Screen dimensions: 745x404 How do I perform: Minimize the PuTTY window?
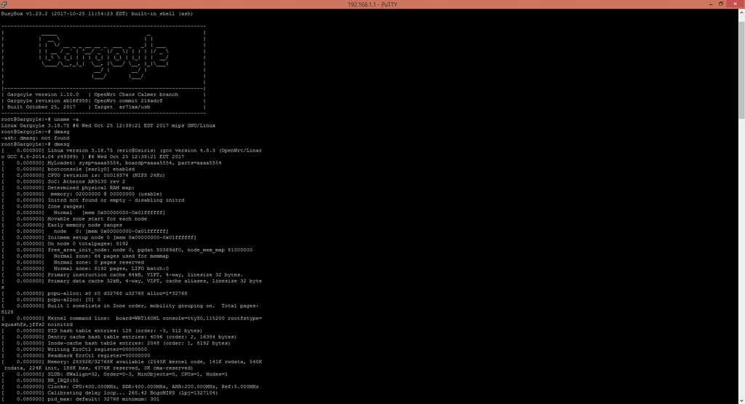[711, 4]
